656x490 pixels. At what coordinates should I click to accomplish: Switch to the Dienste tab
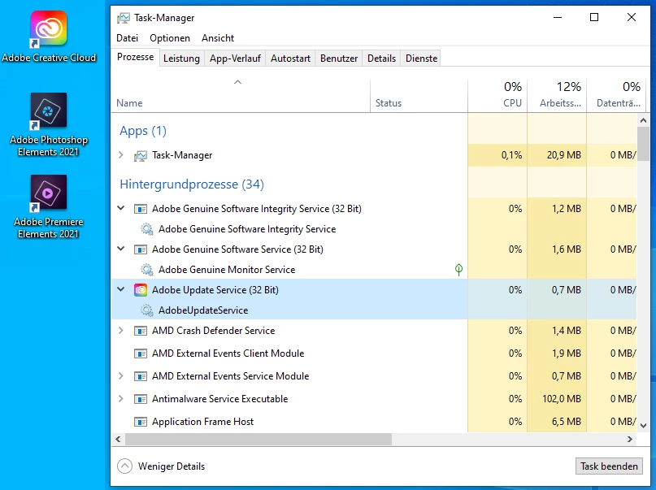[x=421, y=59]
